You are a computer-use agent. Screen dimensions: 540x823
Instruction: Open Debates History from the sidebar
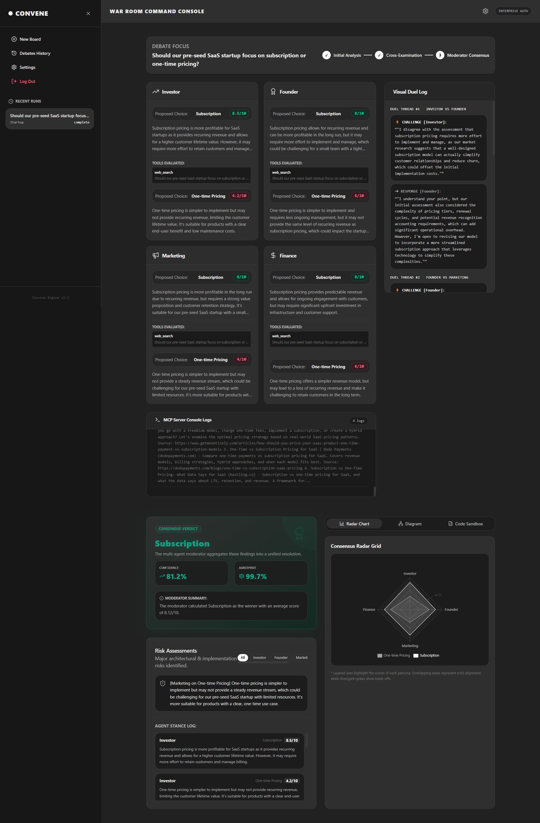pyautogui.click(x=35, y=53)
